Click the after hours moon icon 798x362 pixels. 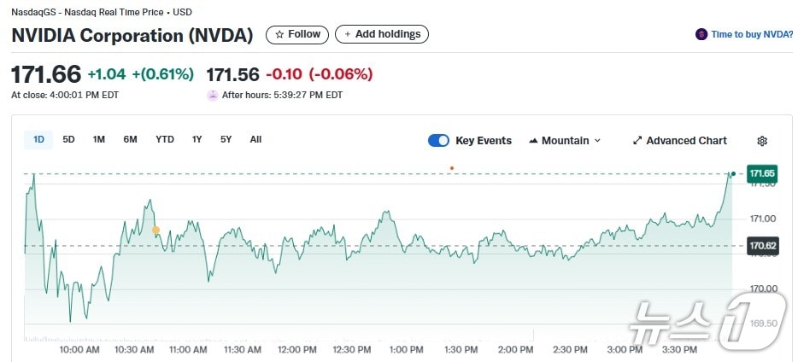pyautogui.click(x=213, y=95)
